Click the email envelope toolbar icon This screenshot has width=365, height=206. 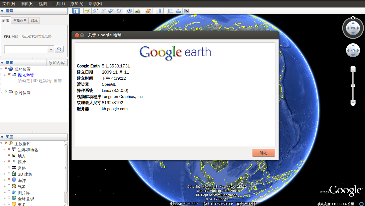[x=171, y=11]
